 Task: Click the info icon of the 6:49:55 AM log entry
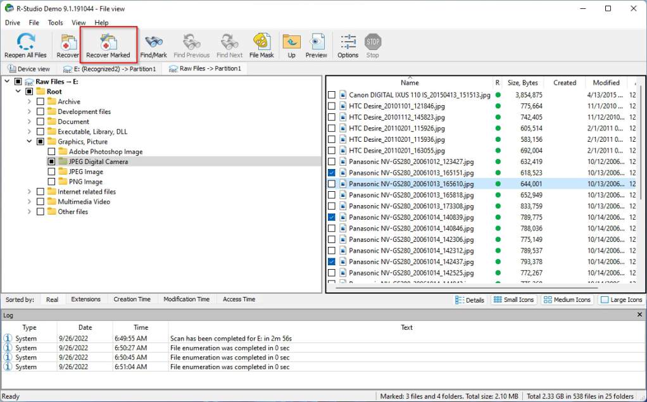point(8,338)
